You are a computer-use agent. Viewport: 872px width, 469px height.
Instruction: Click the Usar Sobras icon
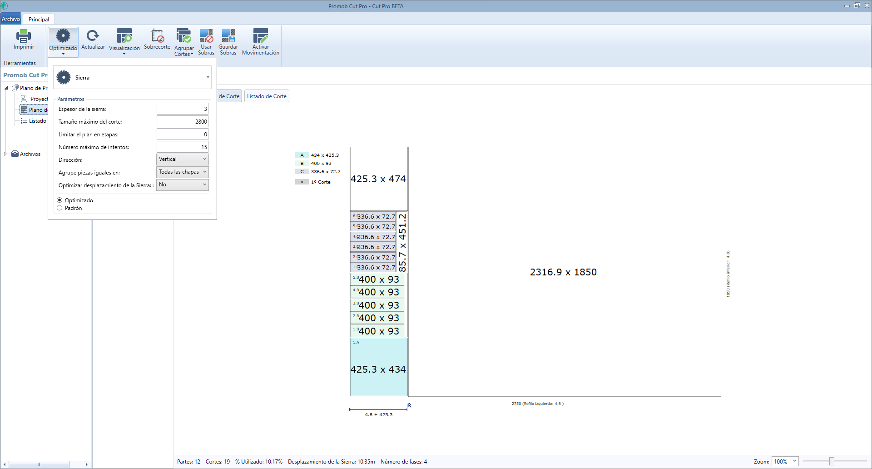click(x=206, y=35)
